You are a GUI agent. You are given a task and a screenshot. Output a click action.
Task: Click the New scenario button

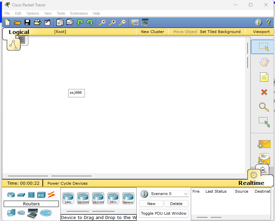pos(151,204)
